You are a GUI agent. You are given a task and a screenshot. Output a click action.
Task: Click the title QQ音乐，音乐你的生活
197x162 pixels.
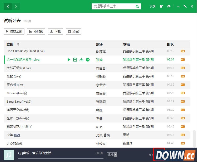point(35,153)
